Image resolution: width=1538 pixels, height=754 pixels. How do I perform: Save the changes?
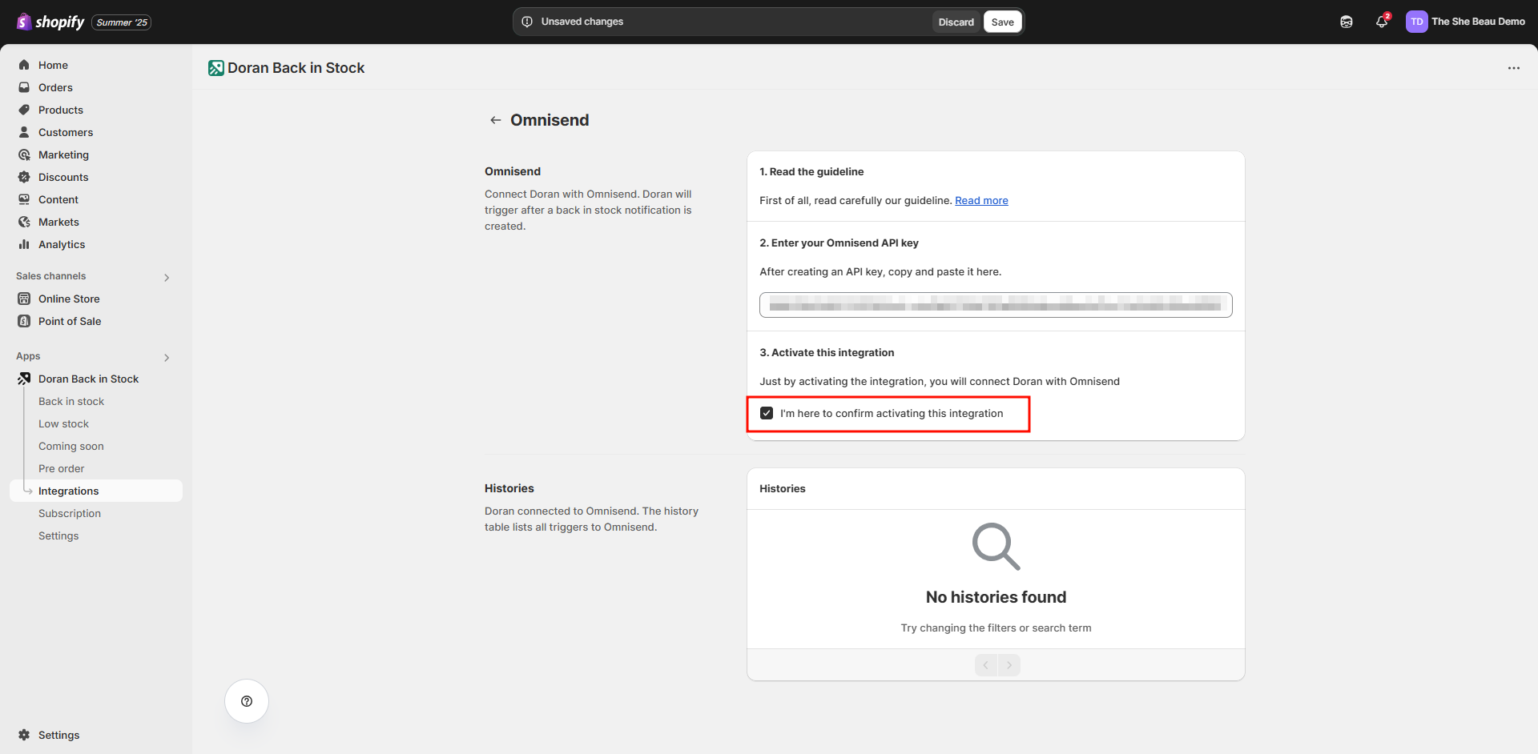click(x=1002, y=22)
